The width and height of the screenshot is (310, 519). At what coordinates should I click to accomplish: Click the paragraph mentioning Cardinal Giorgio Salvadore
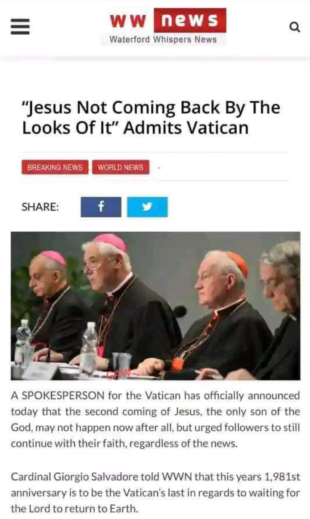pyautogui.click(x=155, y=492)
